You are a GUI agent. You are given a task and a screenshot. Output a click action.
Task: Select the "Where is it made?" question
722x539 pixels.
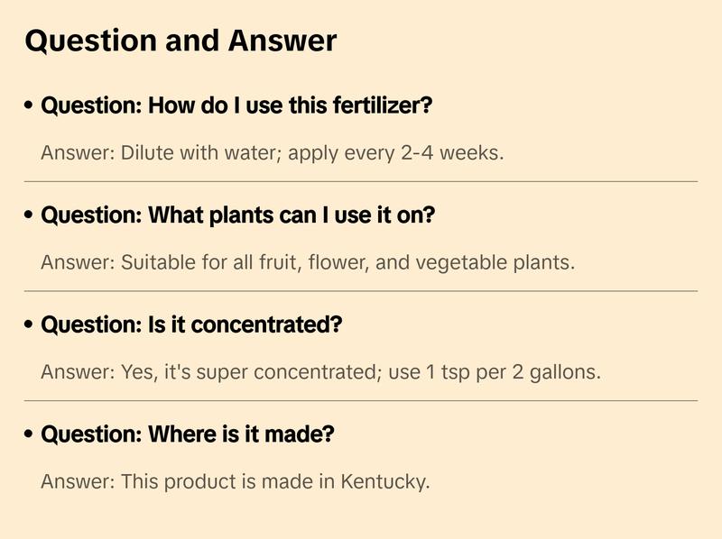188,435
